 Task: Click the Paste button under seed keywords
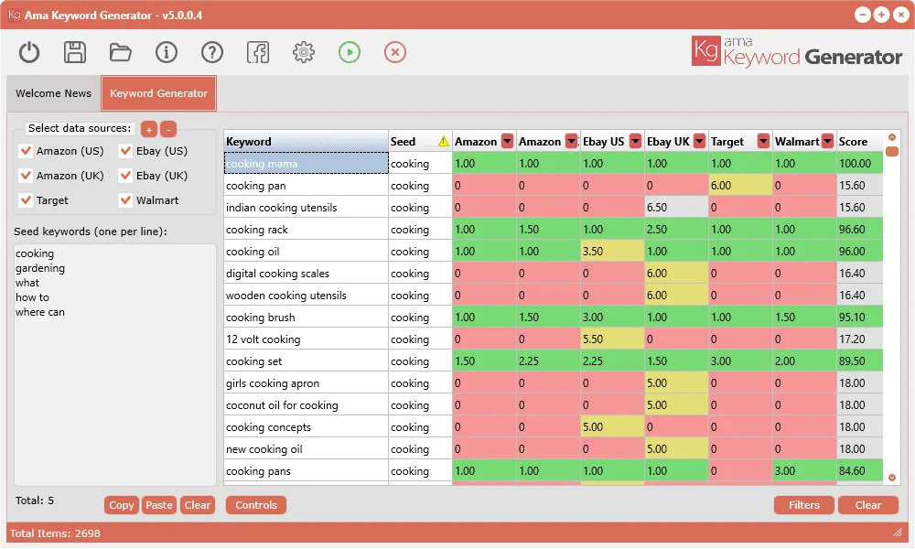pyautogui.click(x=158, y=505)
